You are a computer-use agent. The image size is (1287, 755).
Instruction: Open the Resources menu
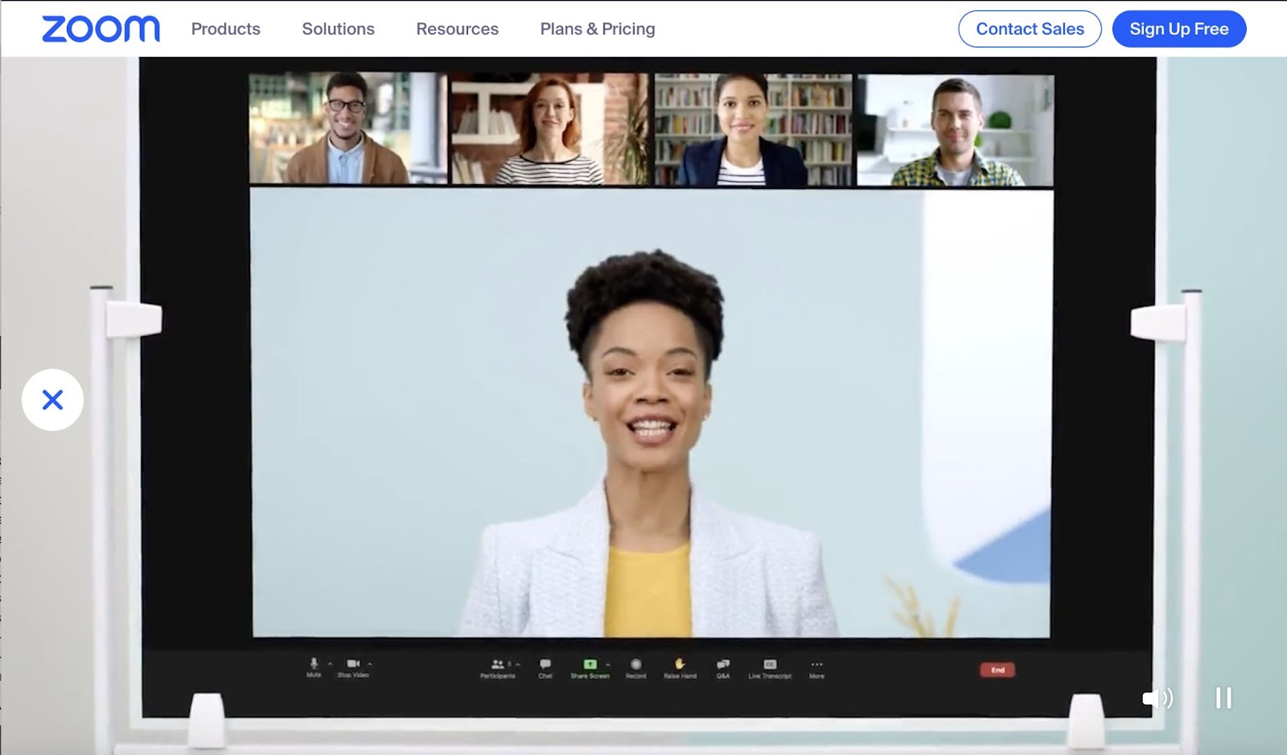(x=457, y=29)
